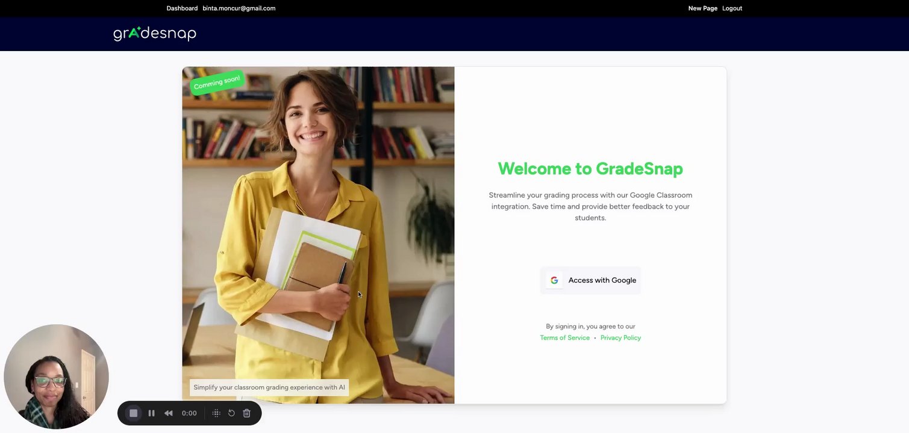909x433 pixels.
Task: Click the Google G icon
Action: [x=554, y=280]
